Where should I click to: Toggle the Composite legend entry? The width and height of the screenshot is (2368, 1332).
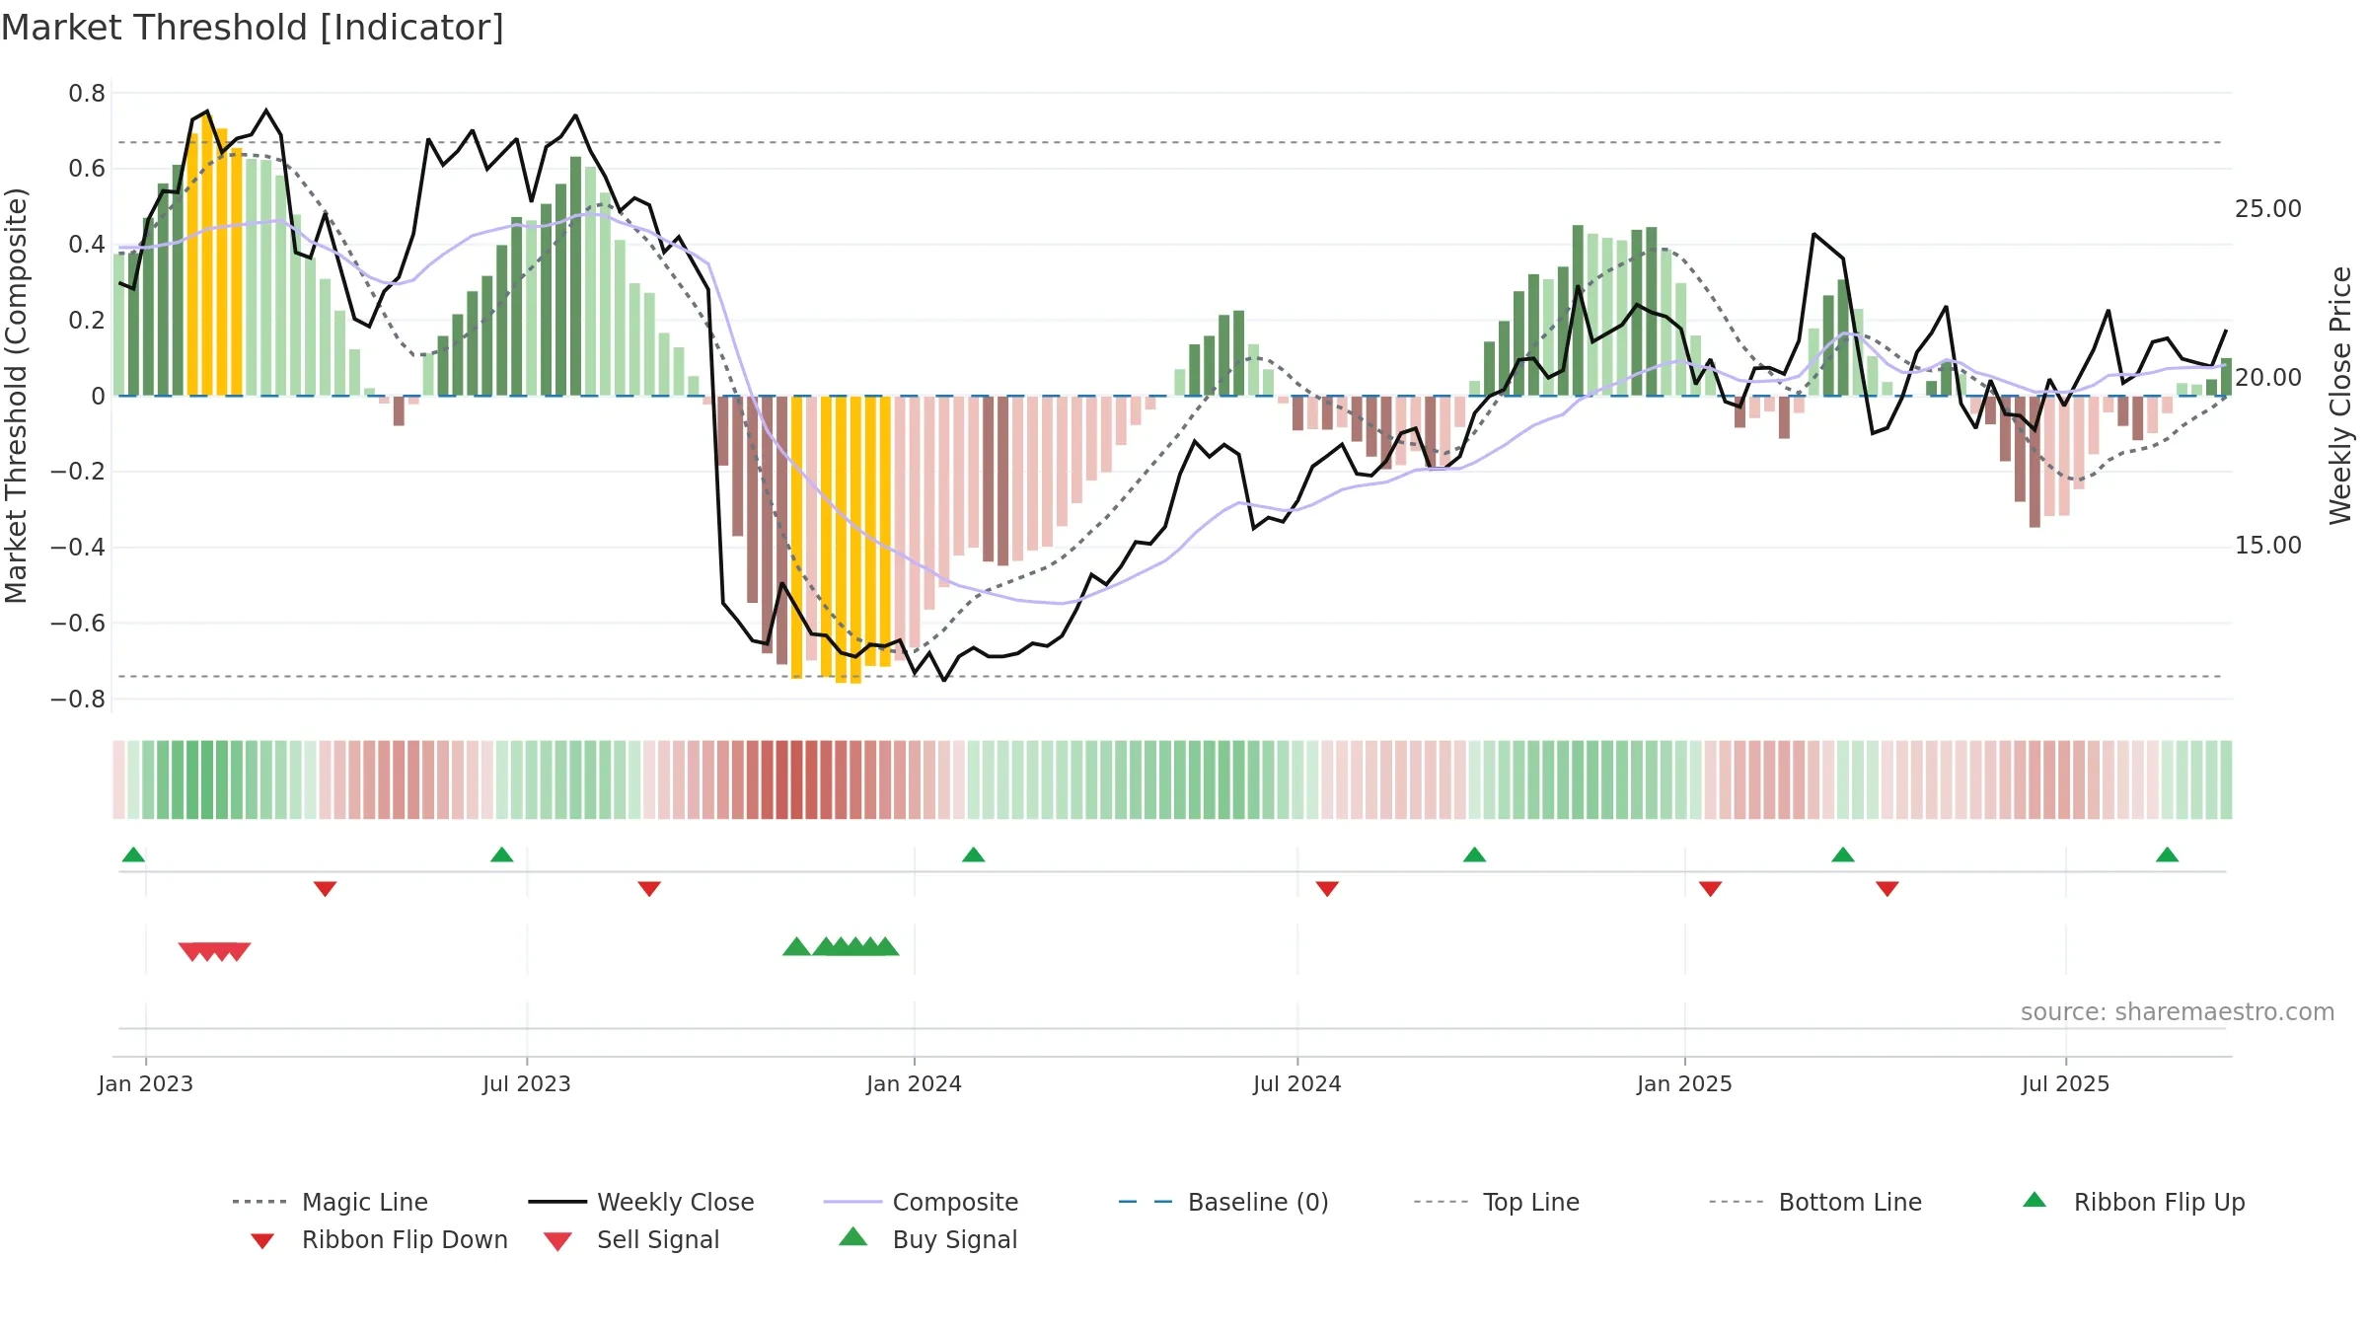tap(921, 1202)
